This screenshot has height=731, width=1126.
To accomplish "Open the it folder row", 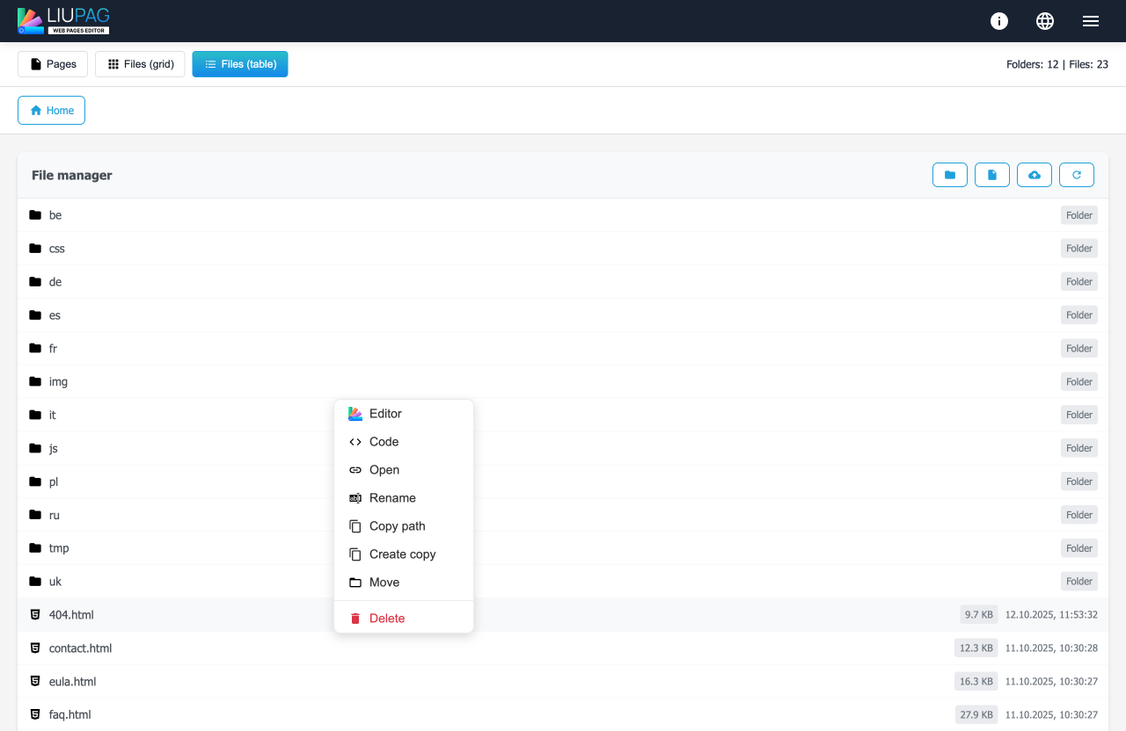I will click(x=563, y=415).
